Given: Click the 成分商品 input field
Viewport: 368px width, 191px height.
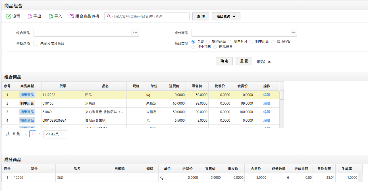Looking at the screenshot, I should pos(241,33).
